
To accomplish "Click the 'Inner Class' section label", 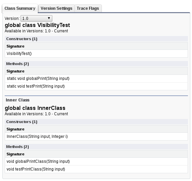I will coord(18,100).
